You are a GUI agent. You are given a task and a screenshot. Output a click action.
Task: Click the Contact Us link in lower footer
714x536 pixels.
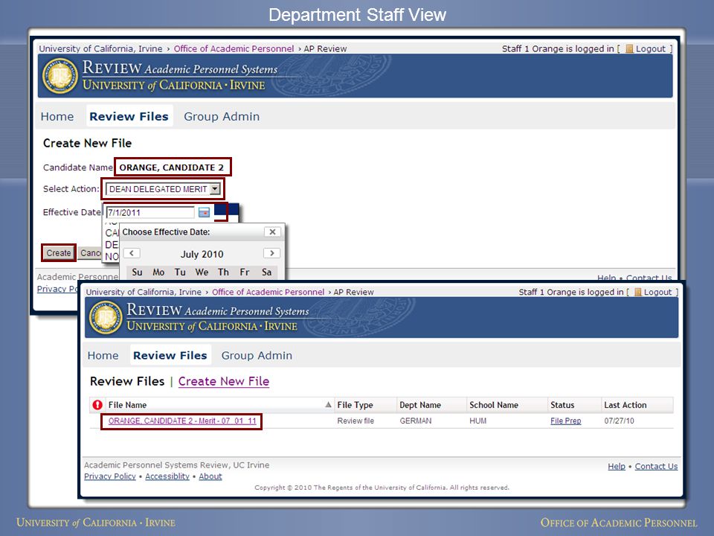(x=656, y=466)
